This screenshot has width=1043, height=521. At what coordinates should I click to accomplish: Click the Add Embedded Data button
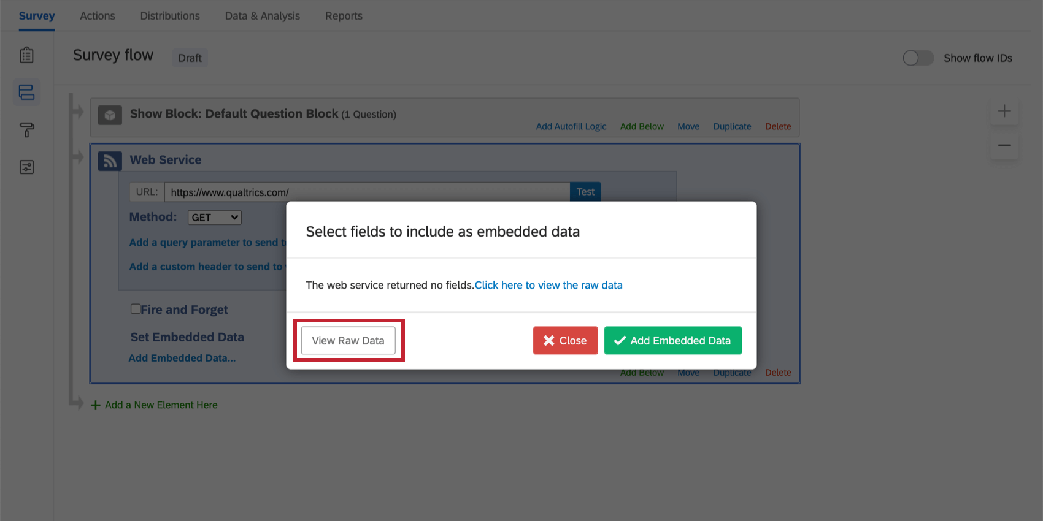672,340
